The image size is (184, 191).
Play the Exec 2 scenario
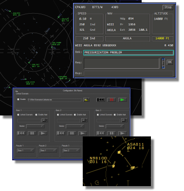coord(83,133)
